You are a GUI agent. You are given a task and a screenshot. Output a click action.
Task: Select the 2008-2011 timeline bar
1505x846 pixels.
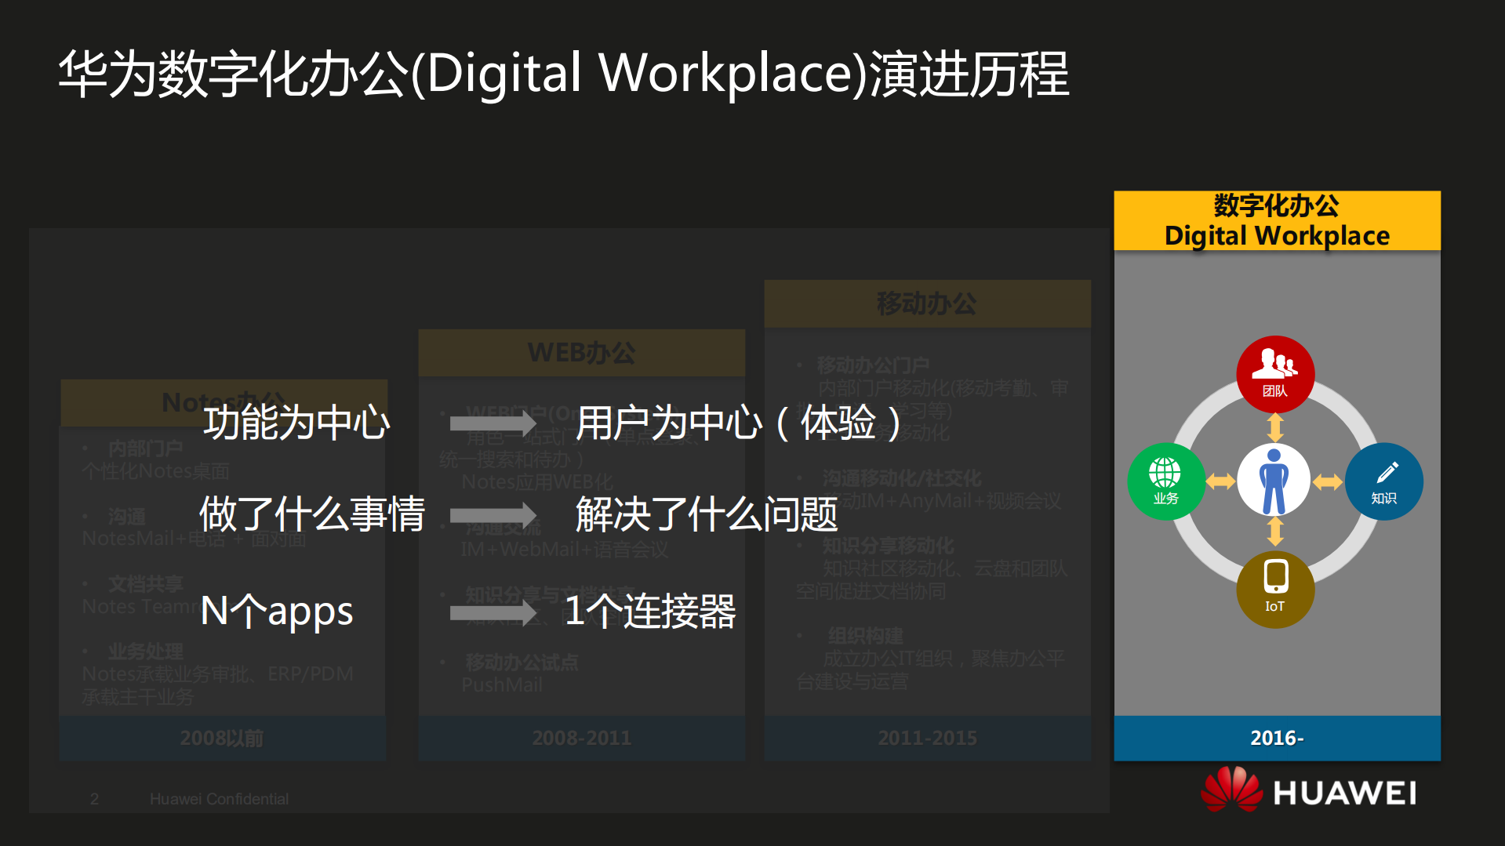(x=580, y=737)
